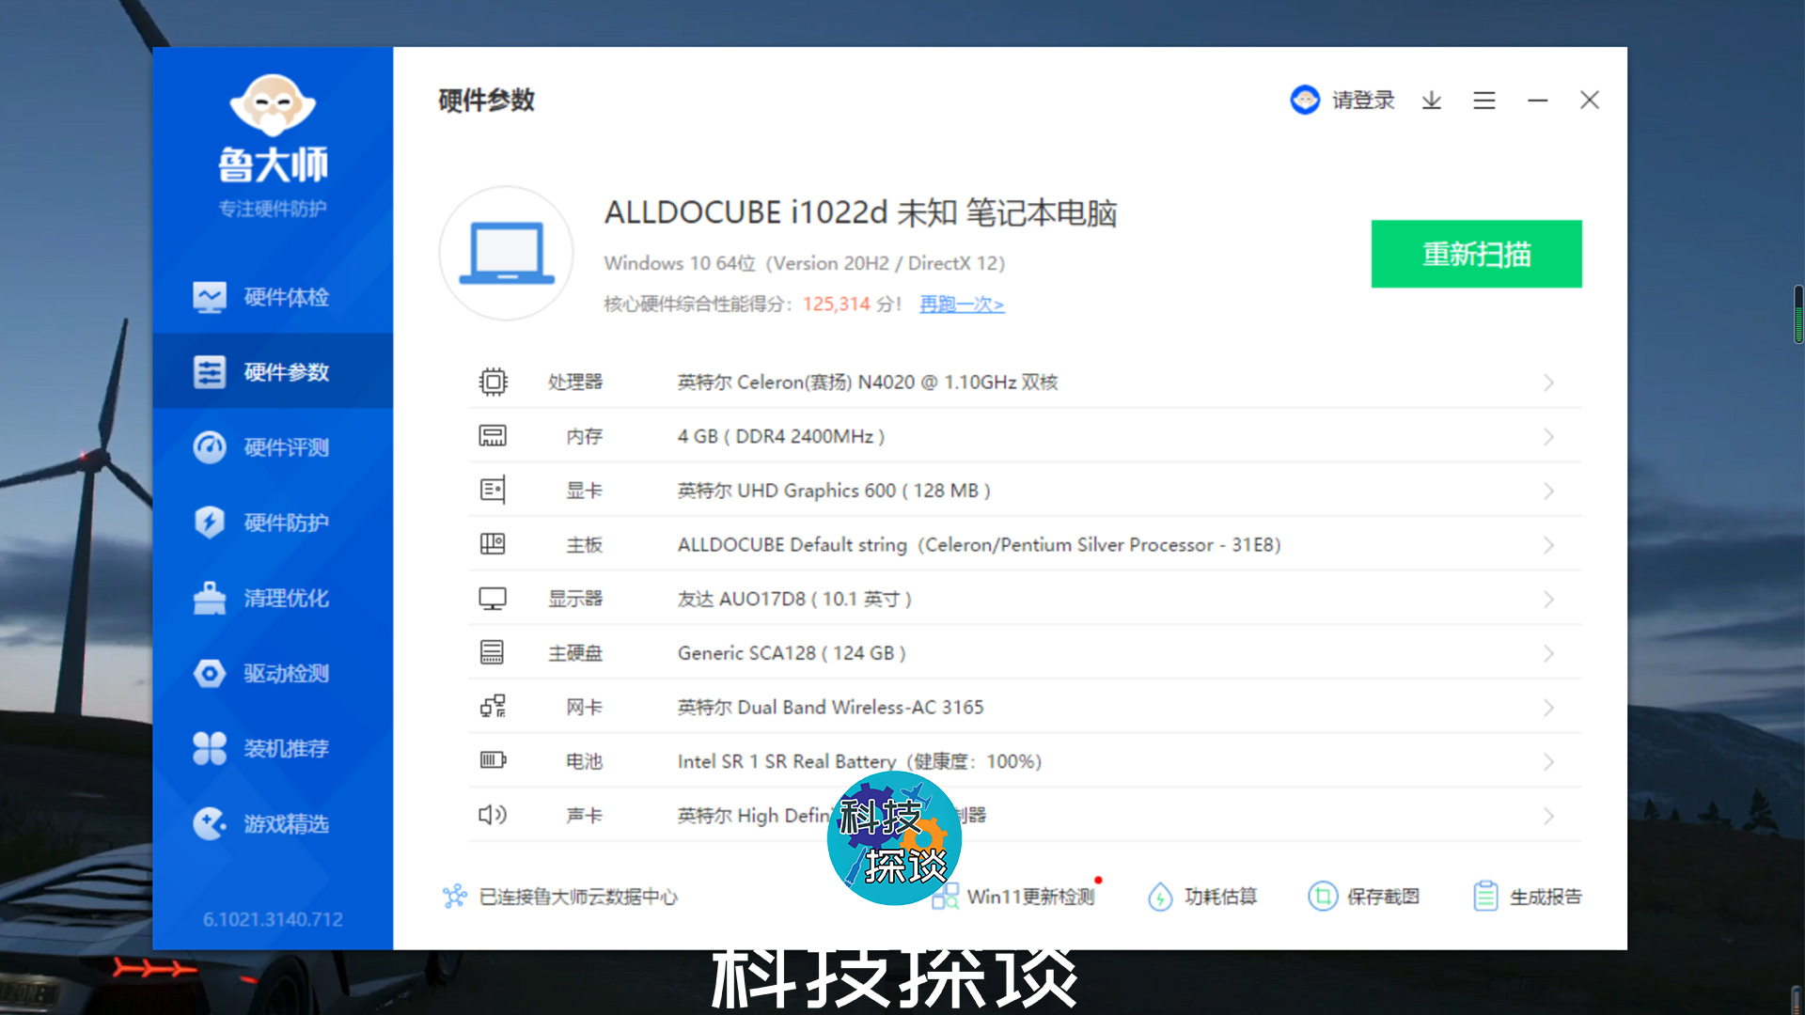Expand the 主硬盘 row chevron
This screenshot has height=1015, width=1805.
1548,654
